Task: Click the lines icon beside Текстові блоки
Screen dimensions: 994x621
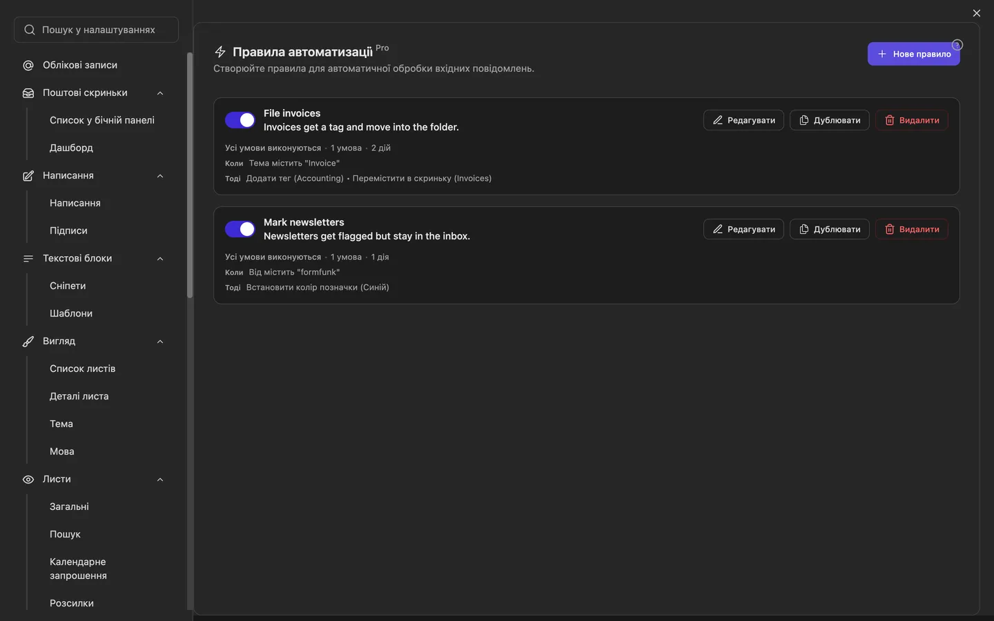Action: pyautogui.click(x=28, y=259)
